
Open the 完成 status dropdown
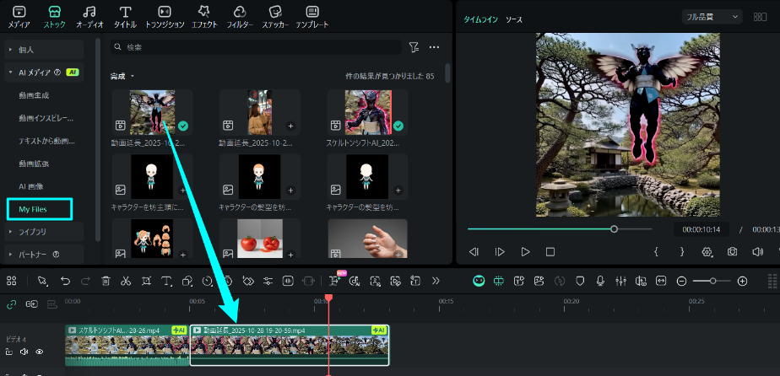122,77
